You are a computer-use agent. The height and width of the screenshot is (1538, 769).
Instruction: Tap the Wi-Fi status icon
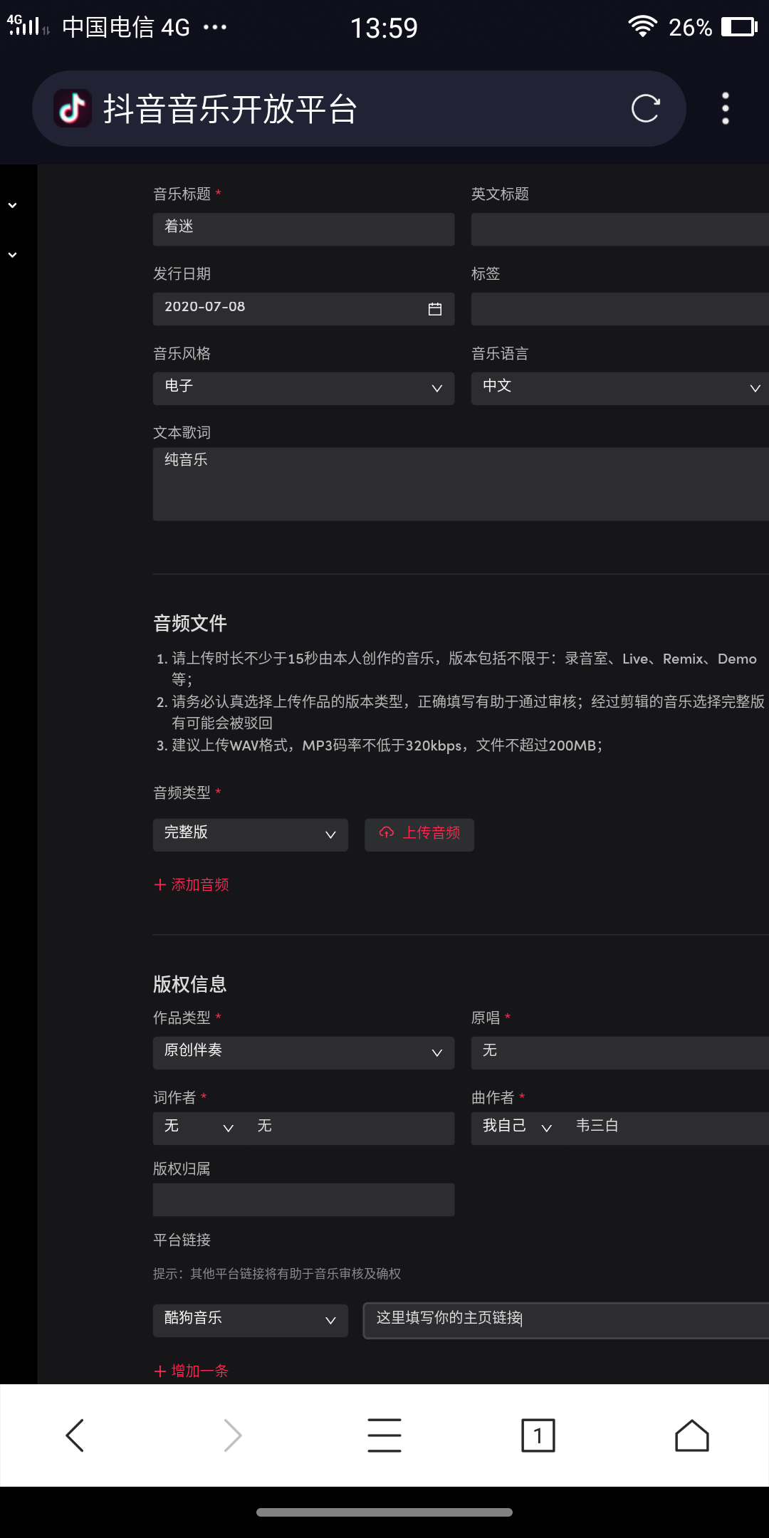point(642,26)
